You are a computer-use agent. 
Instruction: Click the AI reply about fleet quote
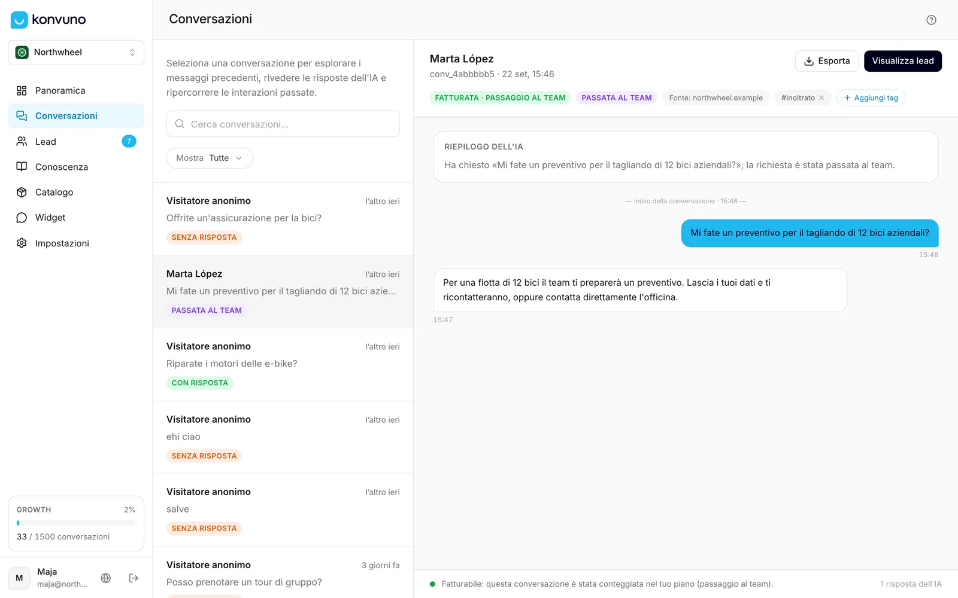[x=640, y=290]
